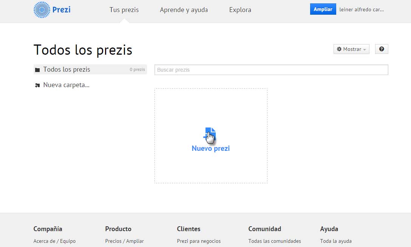411x247 pixels.
Task: Click the folder icon beside Todos los prezis
Action: click(x=37, y=70)
